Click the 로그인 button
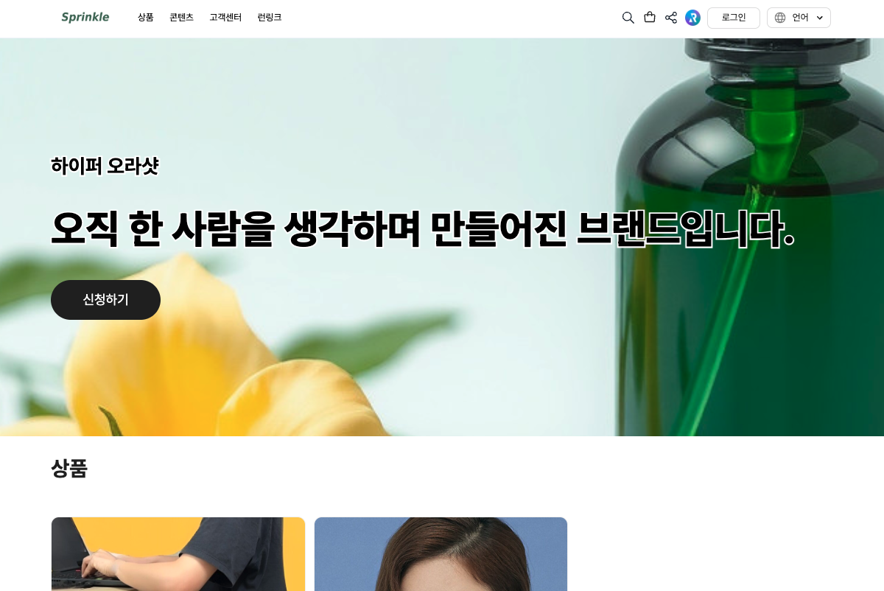The height and width of the screenshot is (591, 884). pos(734,18)
